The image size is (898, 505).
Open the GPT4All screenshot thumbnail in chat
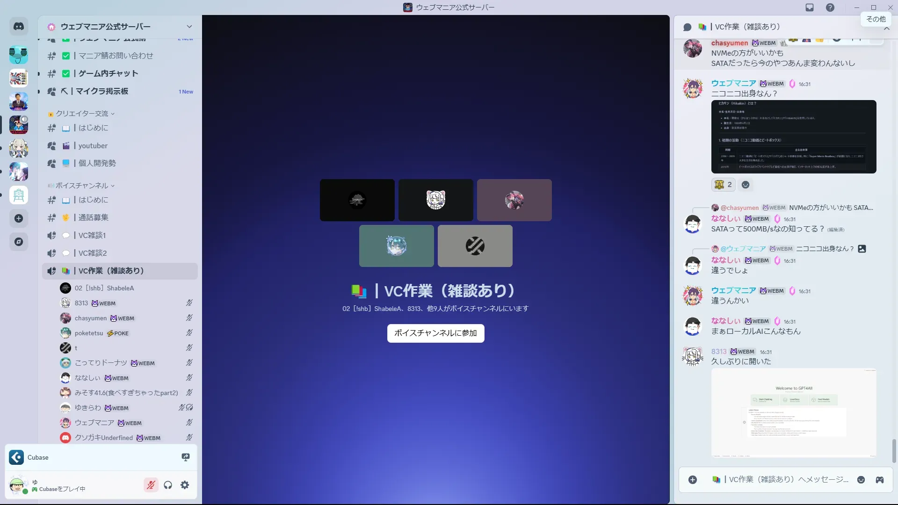[x=793, y=412]
